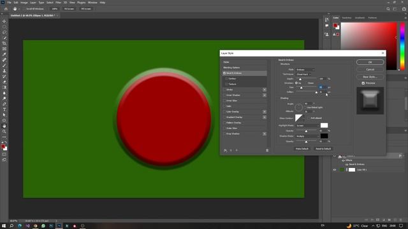
Task: Open the Technique dropdown
Action: tap(303, 74)
